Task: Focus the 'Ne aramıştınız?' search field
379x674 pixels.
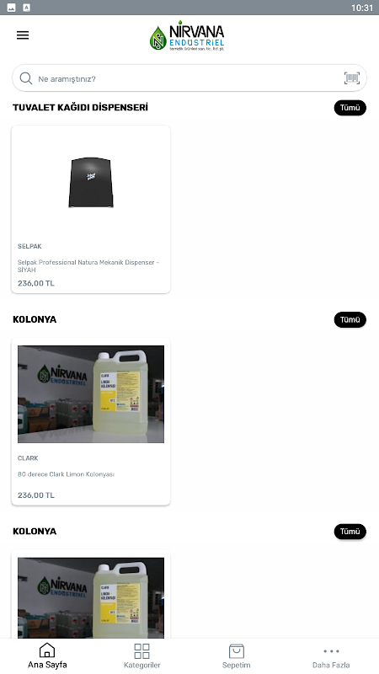Action: pyautogui.click(x=189, y=78)
